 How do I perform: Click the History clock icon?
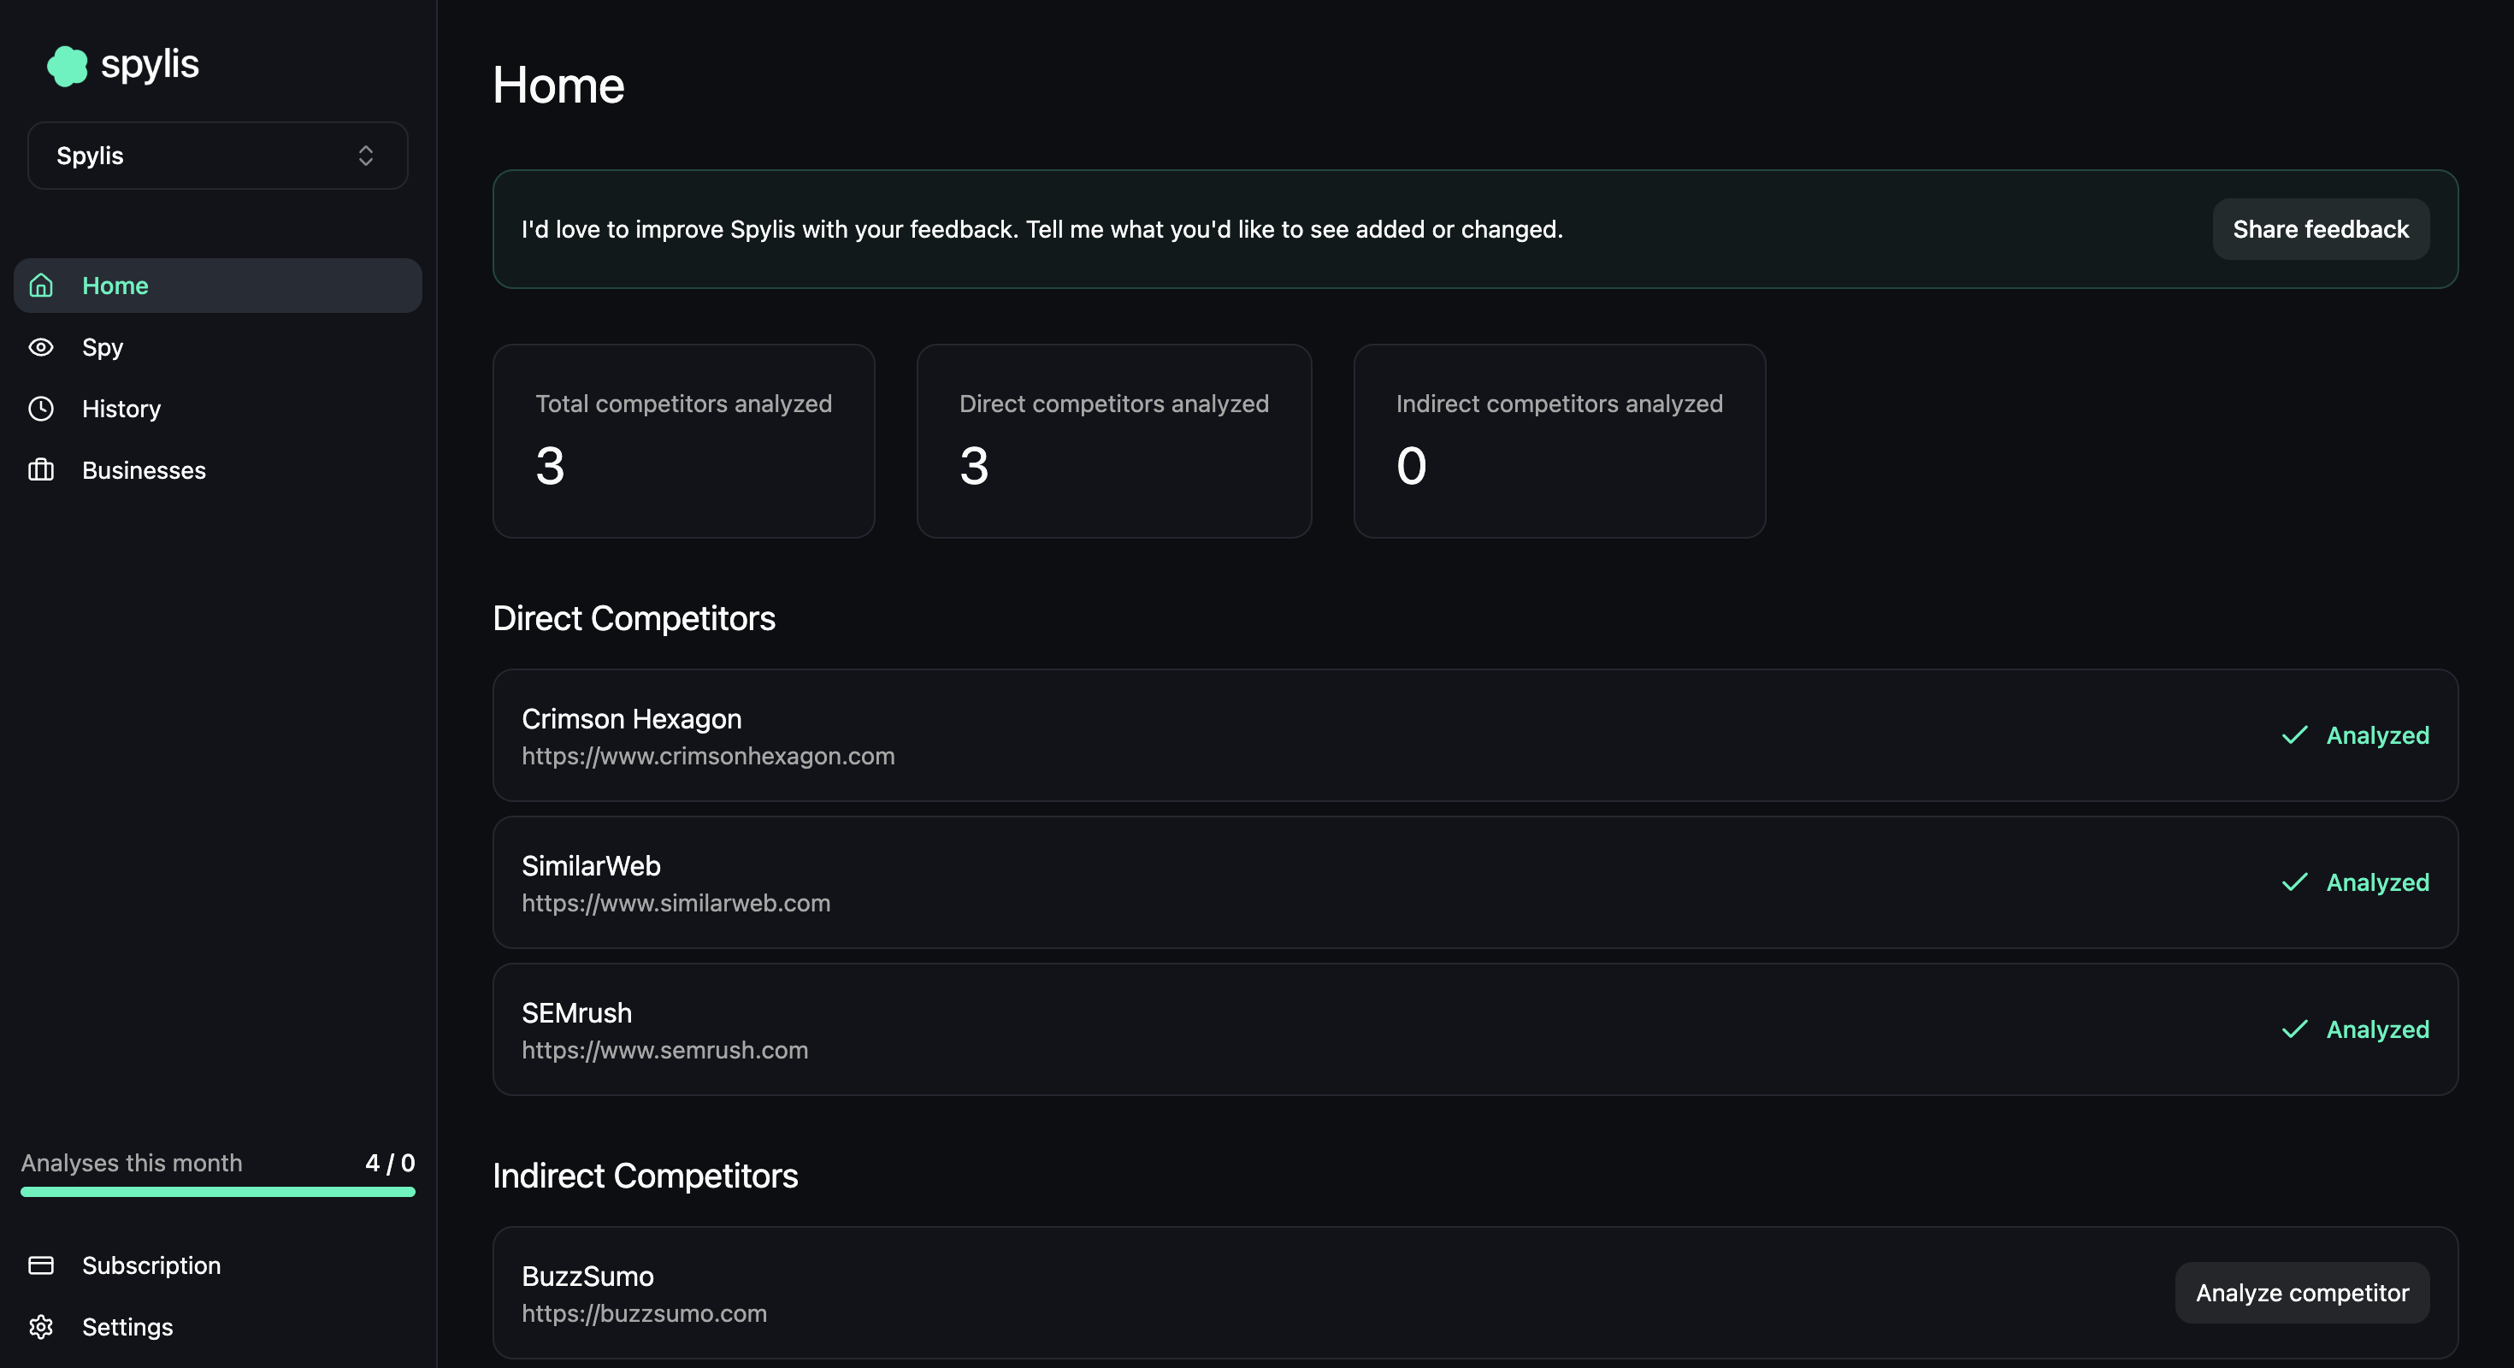coord(41,409)
